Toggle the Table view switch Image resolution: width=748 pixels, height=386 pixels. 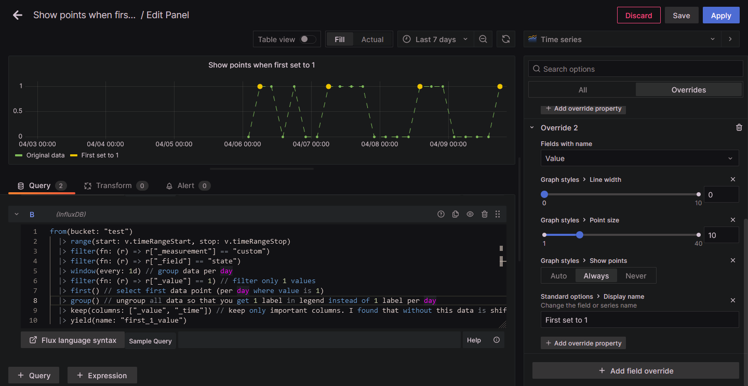point(308,39)
